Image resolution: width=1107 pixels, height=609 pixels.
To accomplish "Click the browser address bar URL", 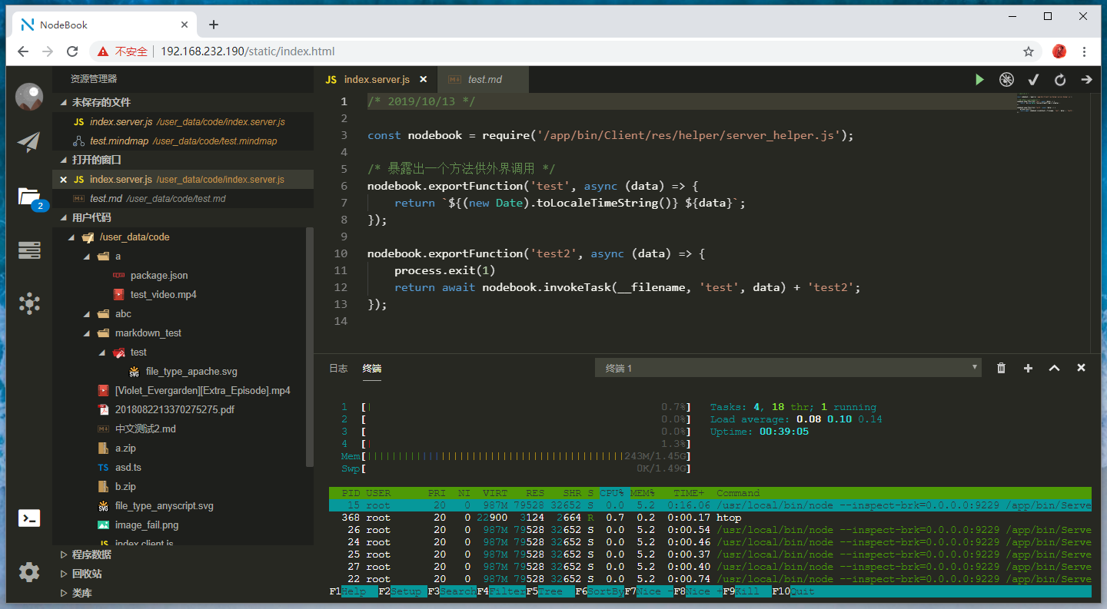I will [x=248, y=51].
